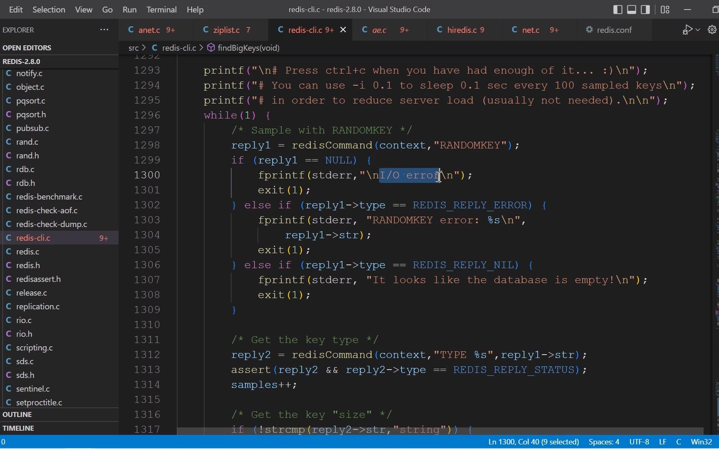Click findBigKeys(void) breadcrumb symbol
The height and width of the screenshot is (449, 719).
point(248,48)
